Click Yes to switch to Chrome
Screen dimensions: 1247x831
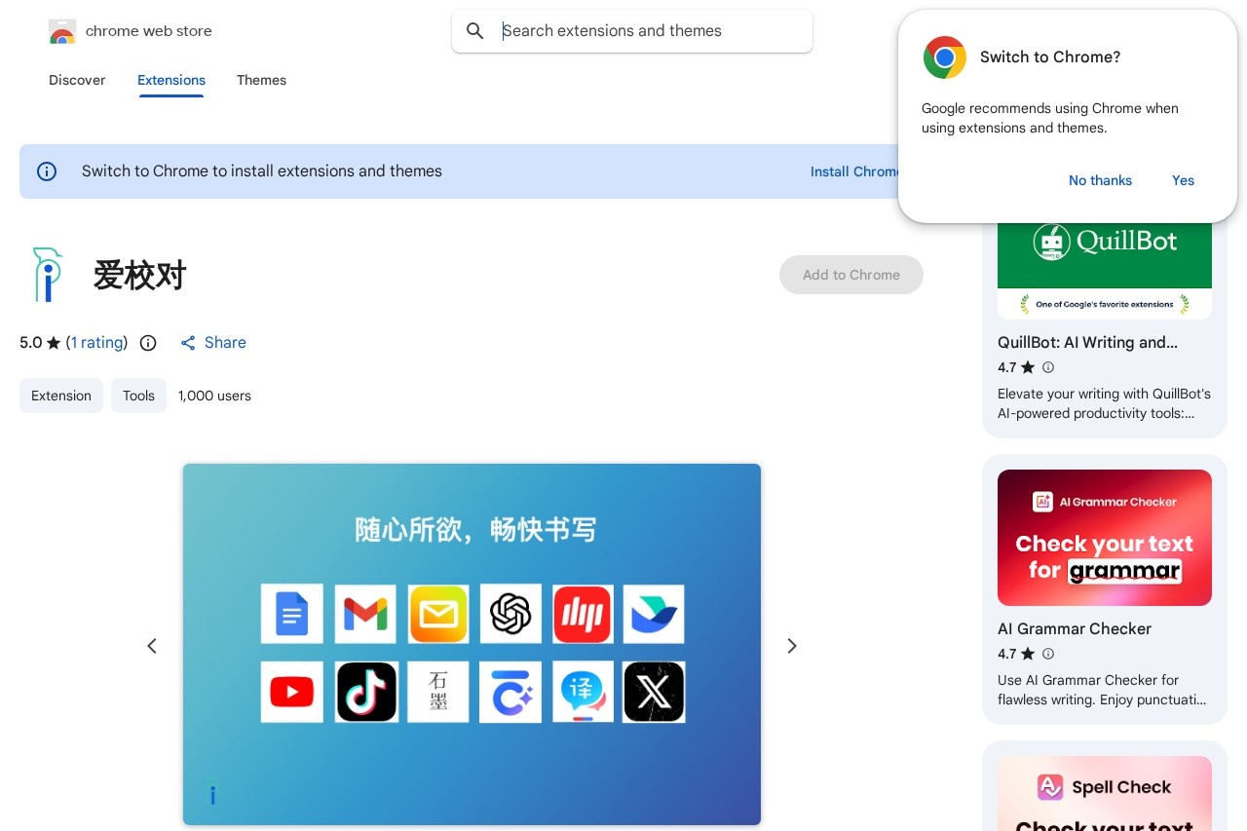(1183, 180)
